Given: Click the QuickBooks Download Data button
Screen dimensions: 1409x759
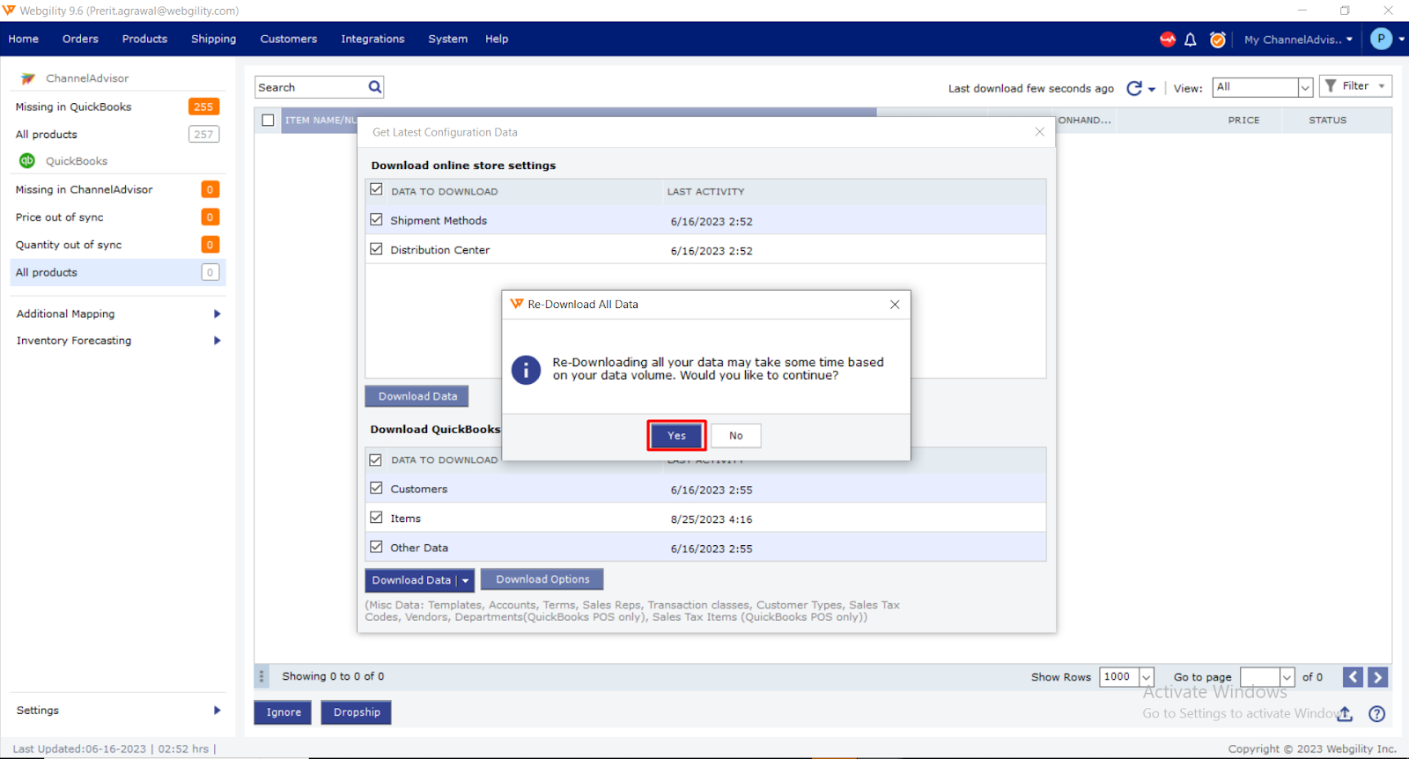Looking at the screenshot, I should click(411, 580).
